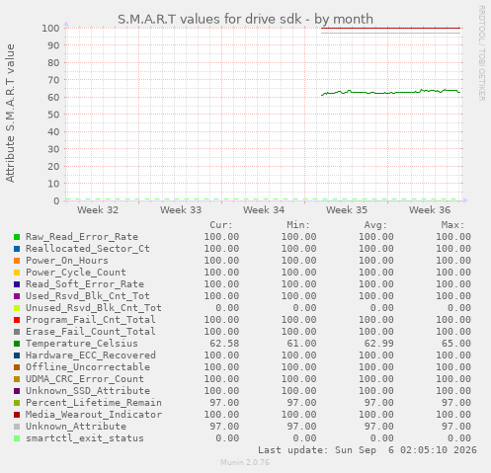The image size is (491, 473).
Task: Click the Media_Wearout_Indicator dark red swatch
Action: point(17,415)
